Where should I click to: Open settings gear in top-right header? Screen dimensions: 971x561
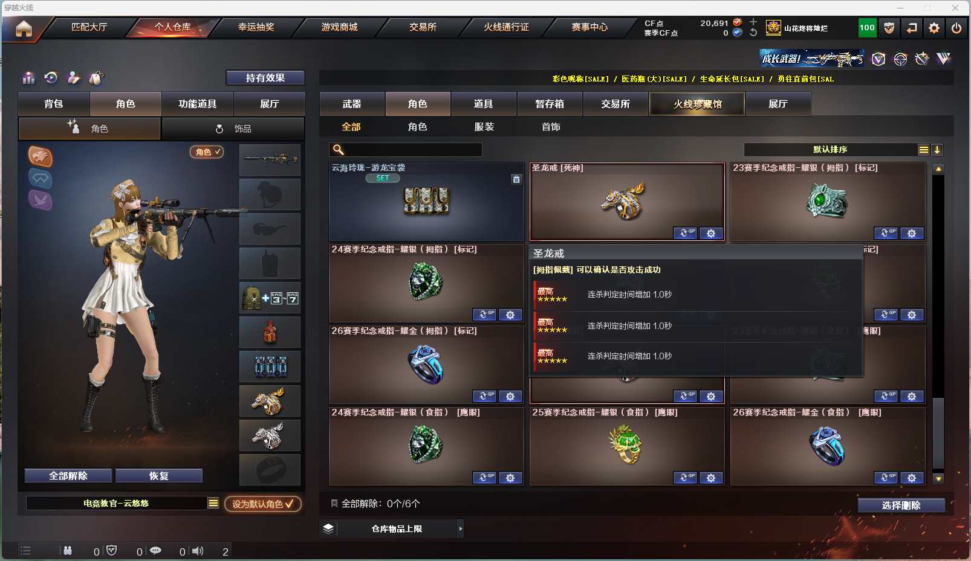point(934,28)
